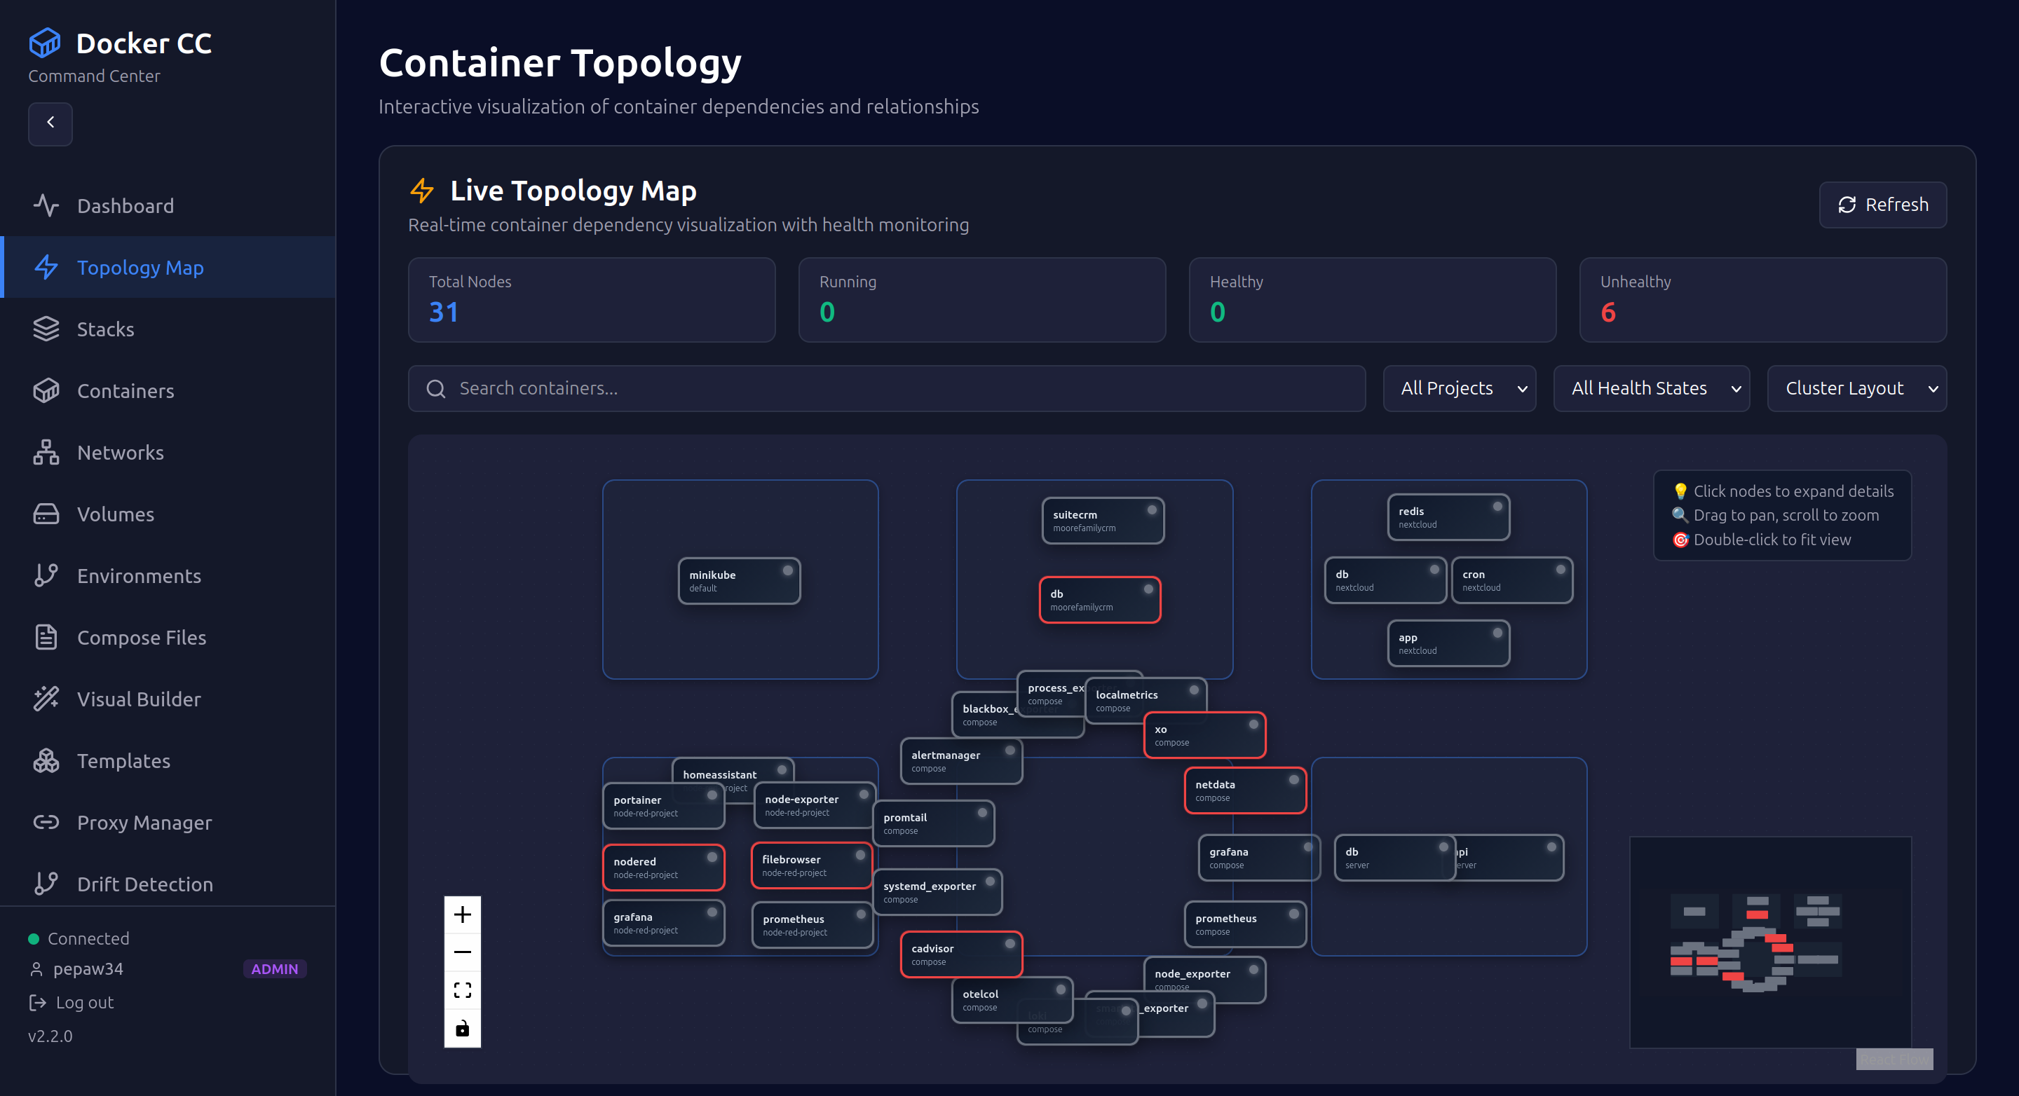Image resolution: width=2019 pixels, height=1096 pixels.
Task: Open the Templates section
Action: (x=123, y=760)
